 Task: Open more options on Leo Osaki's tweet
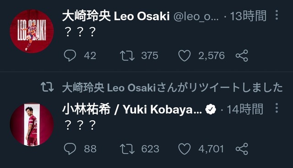click(277, 15)
